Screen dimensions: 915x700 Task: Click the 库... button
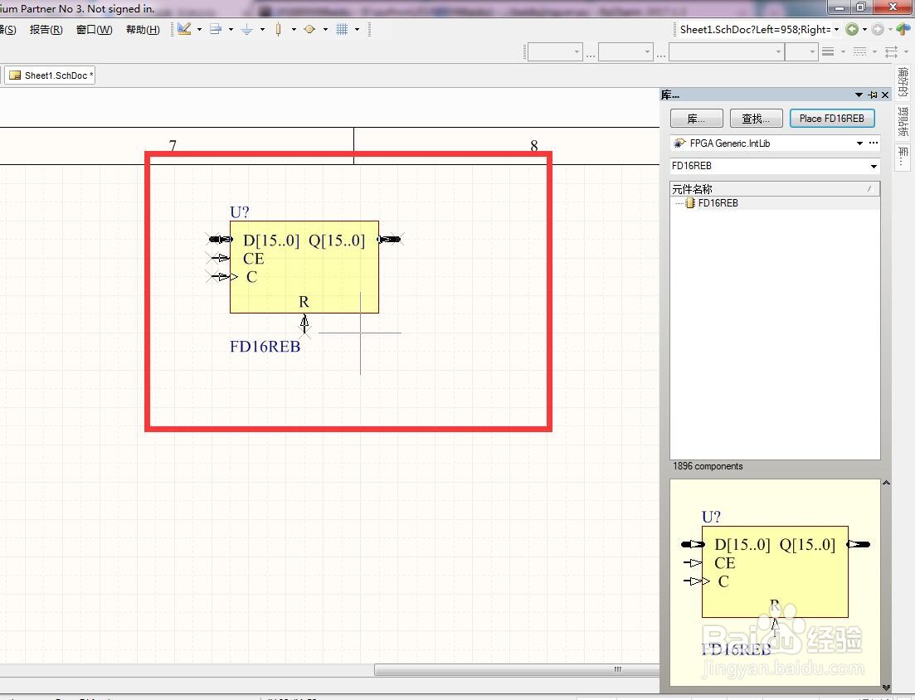(x=697, y=119)
